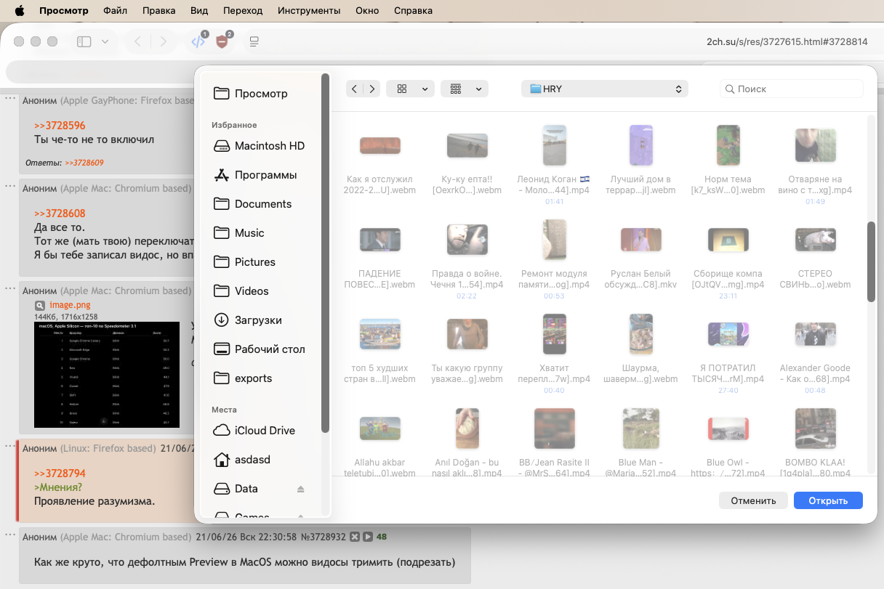Open the Переход menu
The height and width of the screenshot is (589, 884).
[x=243, y=11]
